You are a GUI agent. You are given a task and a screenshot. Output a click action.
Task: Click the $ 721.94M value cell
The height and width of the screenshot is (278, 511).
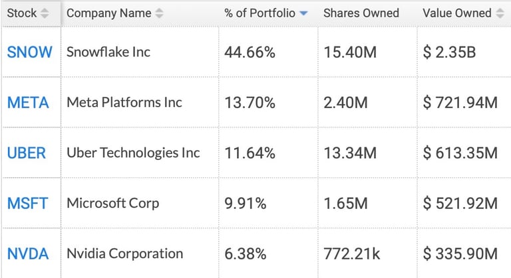coord(460,103)
